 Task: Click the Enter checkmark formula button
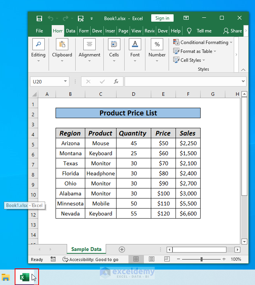(102, 81)
